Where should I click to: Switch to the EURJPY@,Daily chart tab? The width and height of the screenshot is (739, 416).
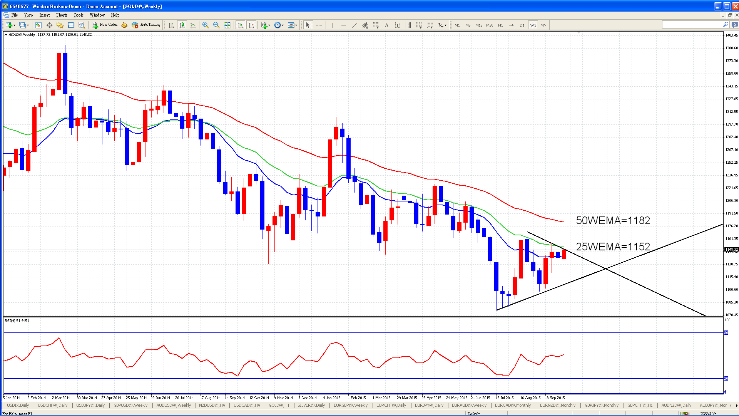click(429, 405)
